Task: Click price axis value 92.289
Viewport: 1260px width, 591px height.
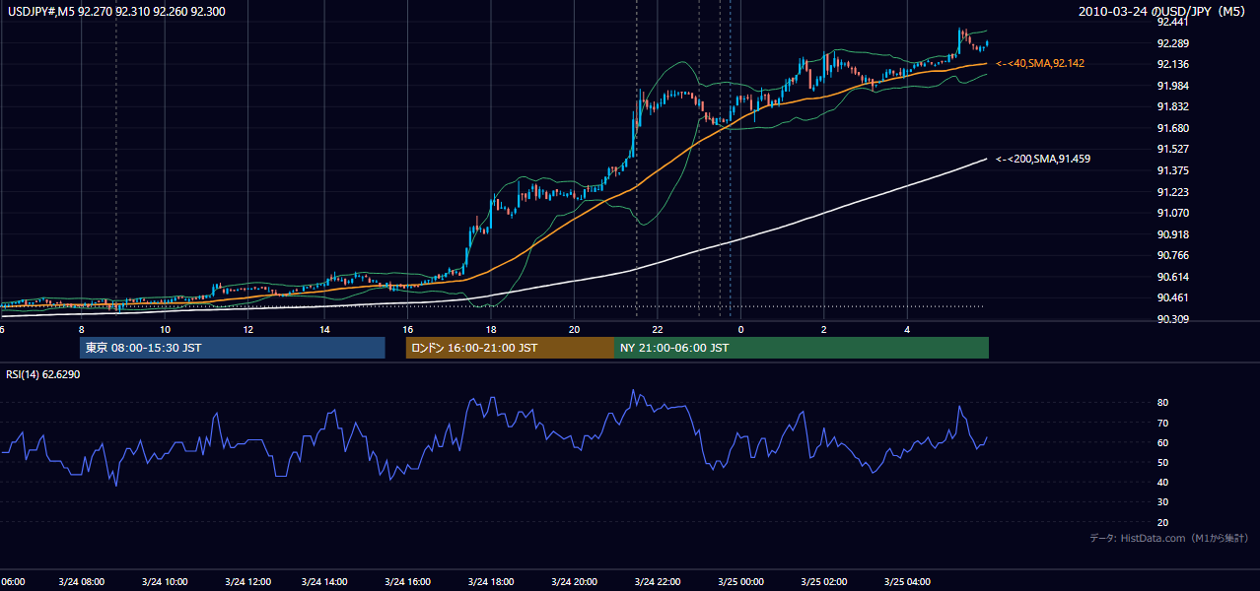Action: pyautogui.click(x=1173, y=43)
